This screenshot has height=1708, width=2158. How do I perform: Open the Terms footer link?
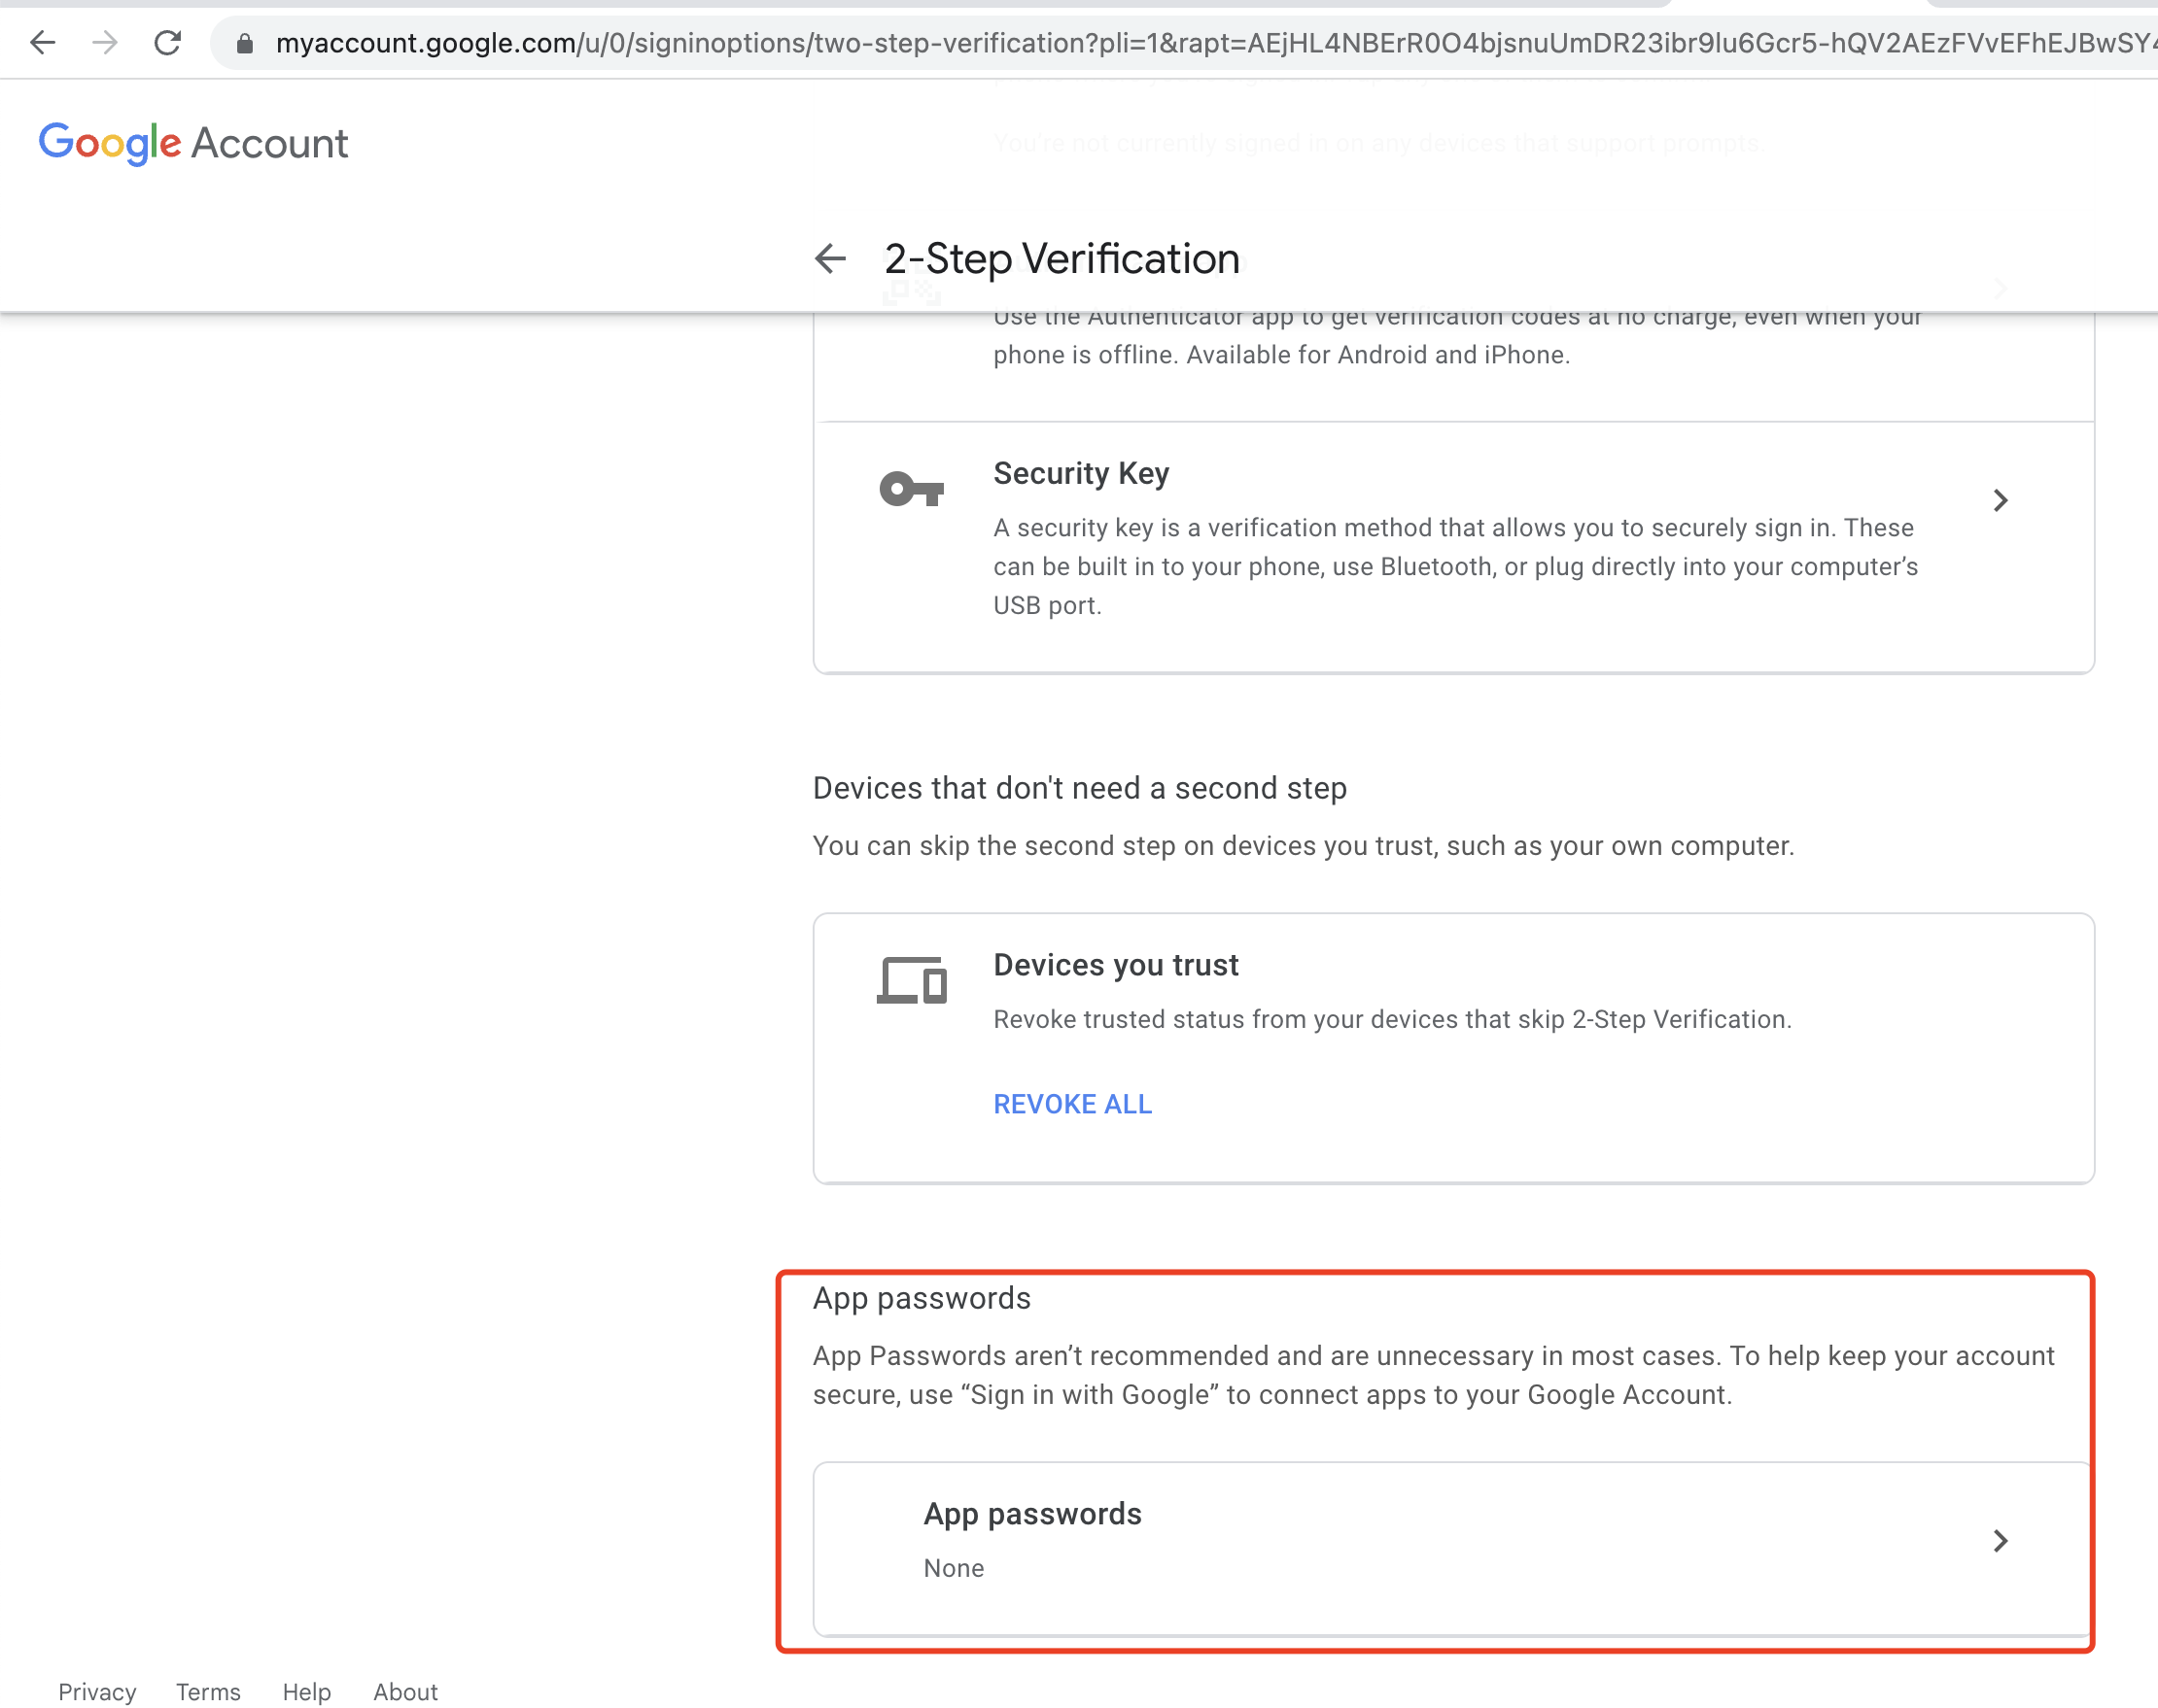[208, 1691]
